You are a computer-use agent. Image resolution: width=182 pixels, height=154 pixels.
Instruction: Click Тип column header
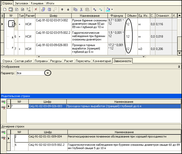pyautogui.click(x=21, y=16)
